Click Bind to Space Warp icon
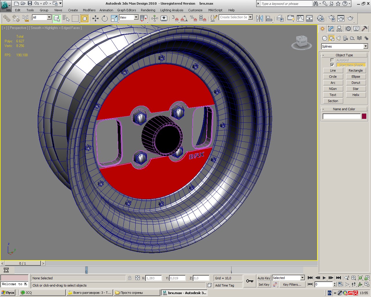This screenshot has height=297, width=371. [x=26, y=18]
